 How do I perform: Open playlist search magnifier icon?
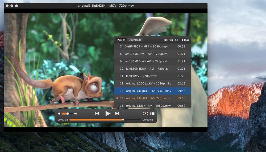coord(177,40)
